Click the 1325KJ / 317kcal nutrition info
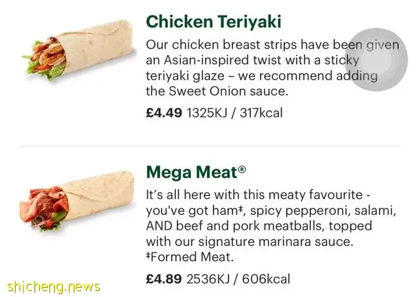The height and width of the screenshot is (297, 418). click(234, 113)
